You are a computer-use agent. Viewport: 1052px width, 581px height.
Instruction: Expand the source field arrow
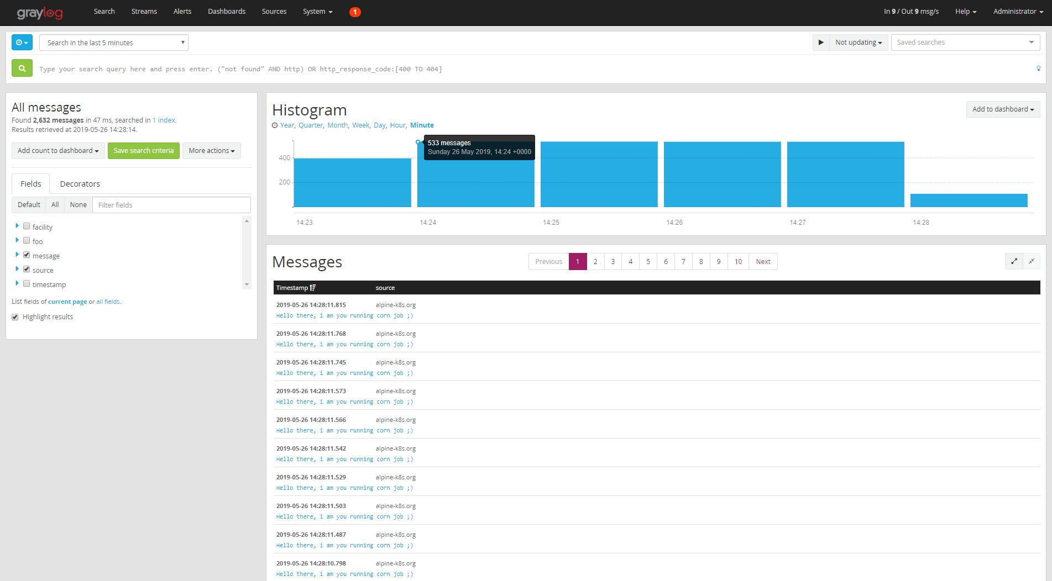(x=17, y=269)
